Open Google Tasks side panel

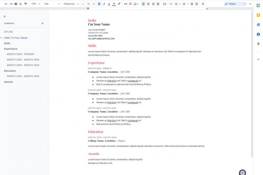(x=258, y=25)
